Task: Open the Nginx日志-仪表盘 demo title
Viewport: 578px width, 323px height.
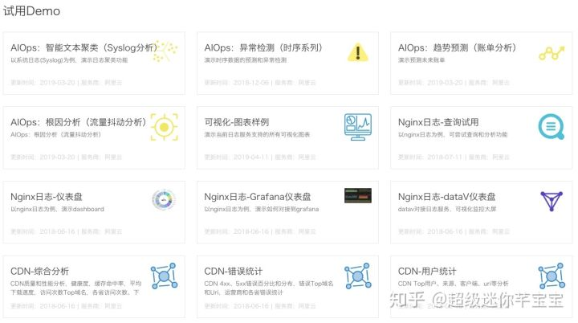Action: (x=47, y=197)
